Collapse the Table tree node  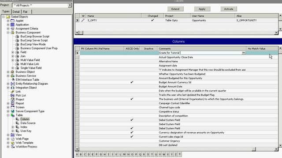tap(8, 115)
